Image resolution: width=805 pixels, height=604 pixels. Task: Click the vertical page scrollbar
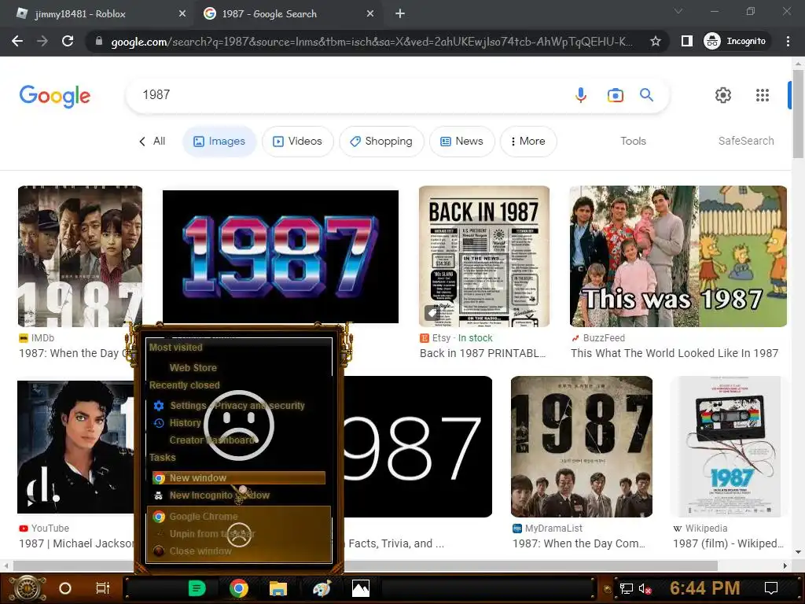point(798,114)
